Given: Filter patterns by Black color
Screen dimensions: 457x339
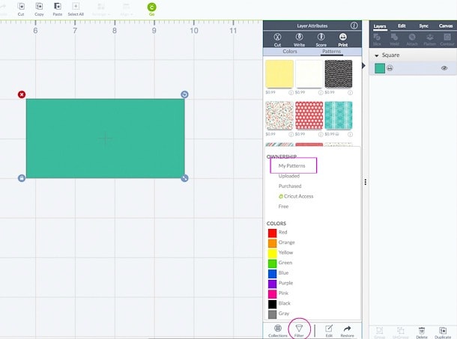Looking at the screenshot, I should [x=279, y=304].
